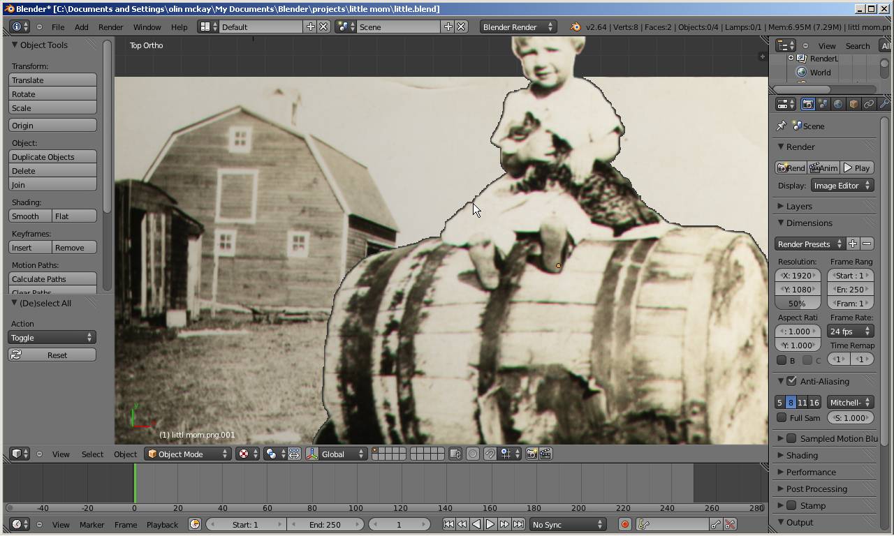Click the automatic keyframe record button

click(625, 524)
